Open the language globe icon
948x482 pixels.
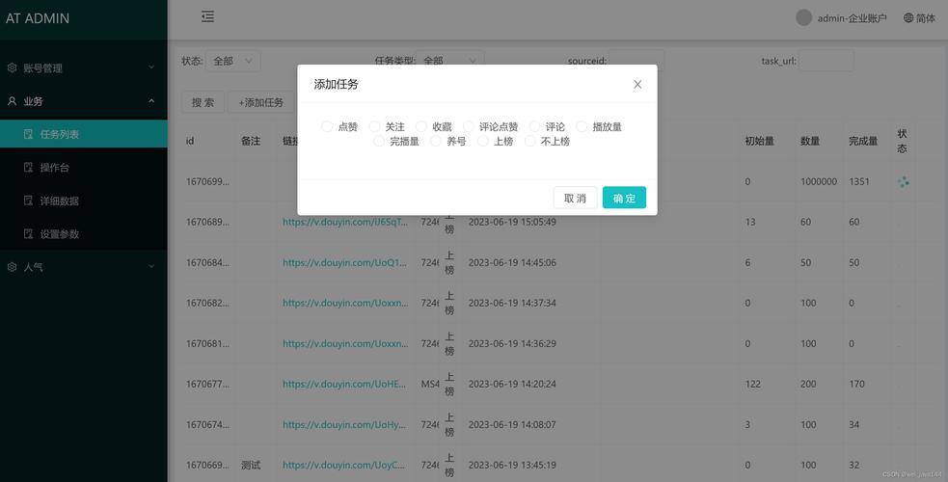(908, 17)
